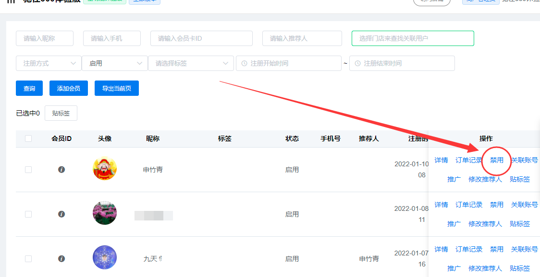Click 贴标签 link in 2022-01-08 row
Screen dimensions: 540x277
coord(520,224)
